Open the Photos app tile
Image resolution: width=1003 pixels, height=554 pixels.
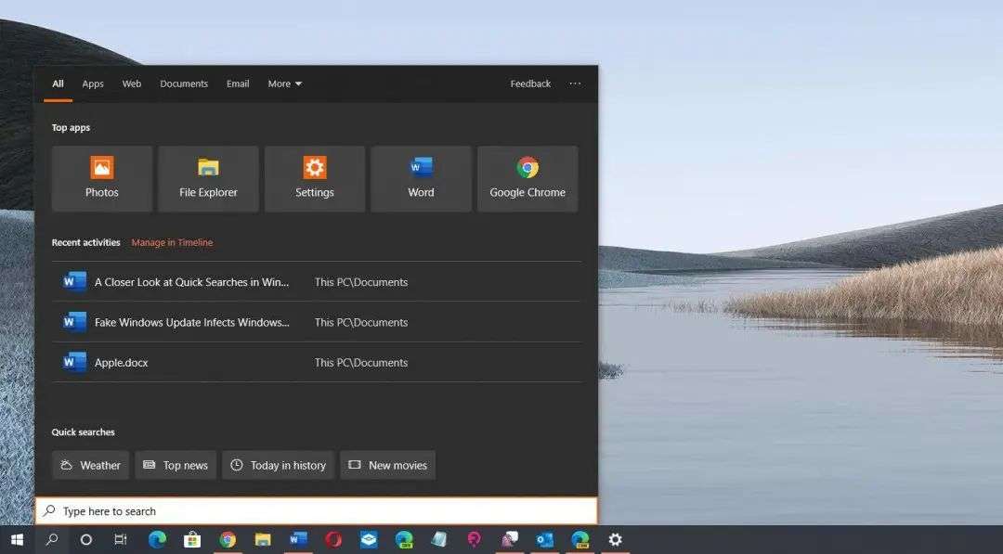pos(102,178)
